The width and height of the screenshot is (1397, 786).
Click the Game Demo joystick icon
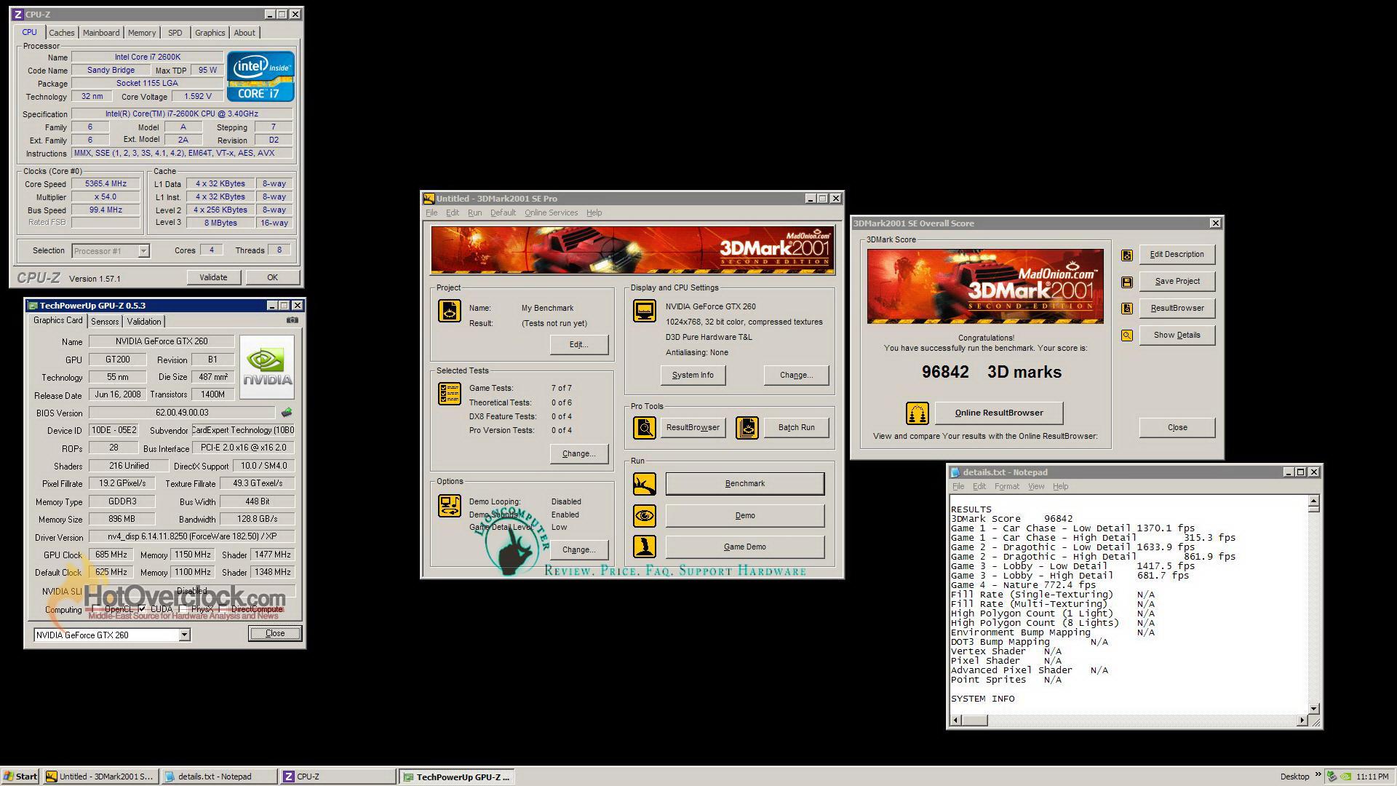[644, 547]
